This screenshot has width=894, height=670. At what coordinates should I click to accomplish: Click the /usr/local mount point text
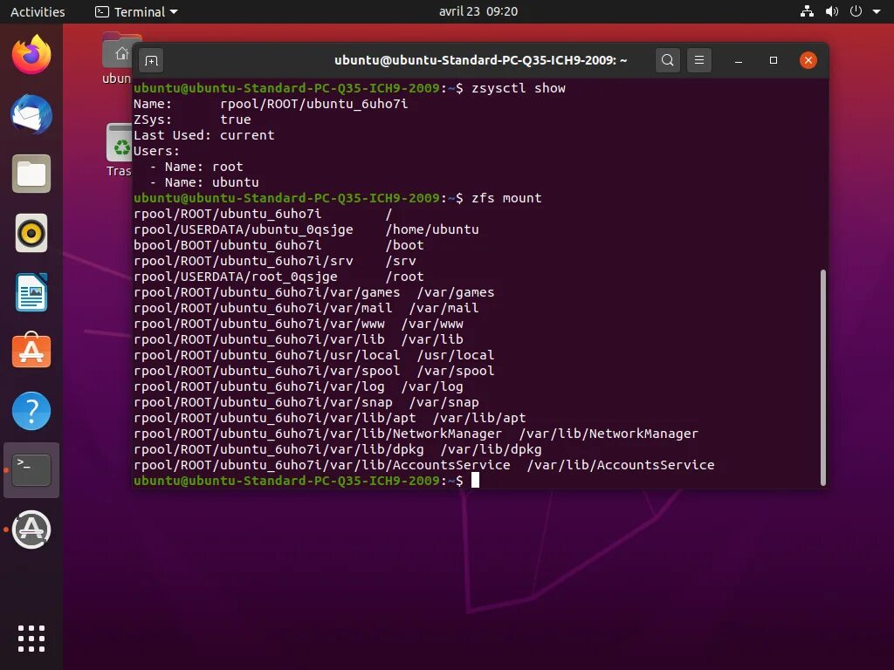456,356
